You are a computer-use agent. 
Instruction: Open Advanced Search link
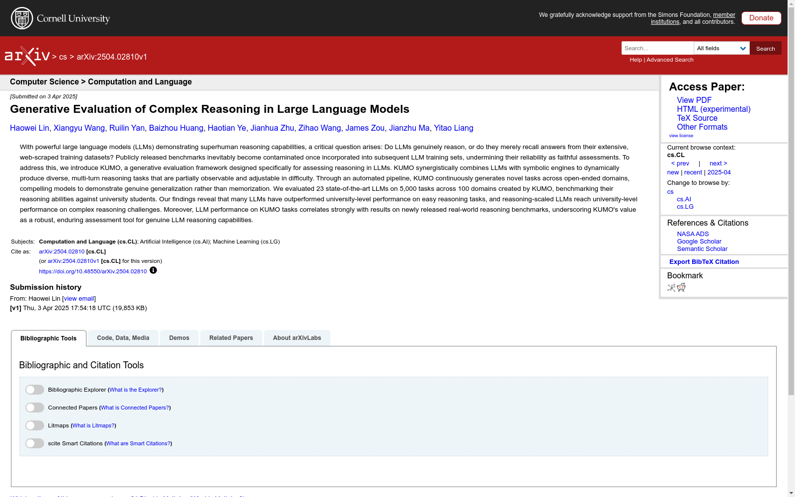(670, 60)
